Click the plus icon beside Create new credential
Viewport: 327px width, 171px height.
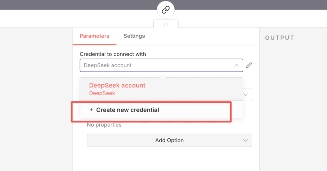tap(91, 110)
